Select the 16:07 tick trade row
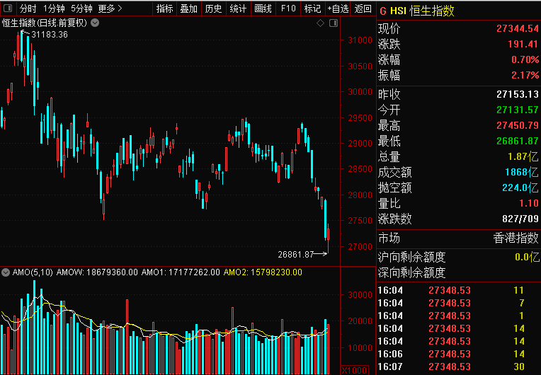Viewport: 541px width, 375px height. (458, 367)
